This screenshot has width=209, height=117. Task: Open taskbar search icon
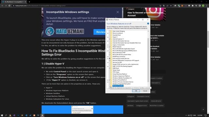tap(6, 115)
